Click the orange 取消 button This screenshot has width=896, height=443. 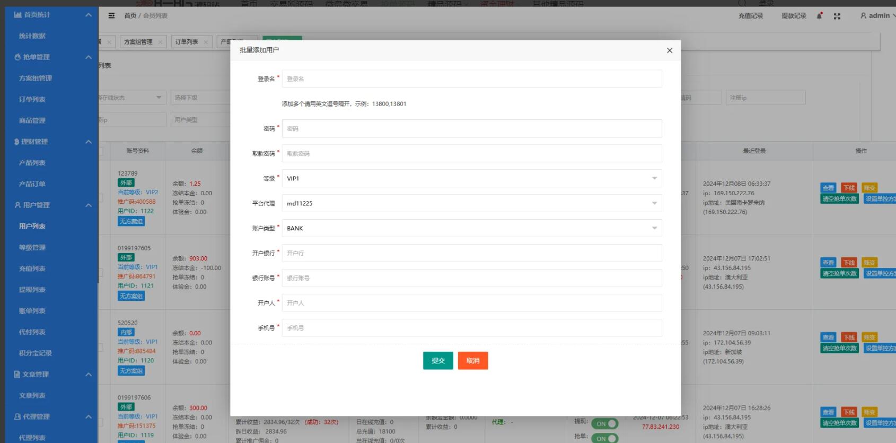[472, 361]
